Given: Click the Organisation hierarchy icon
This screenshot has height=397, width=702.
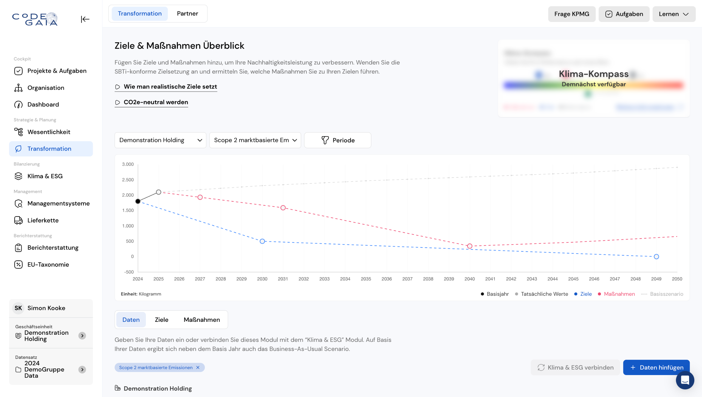Looking at the screenshot, I should 18,88.
